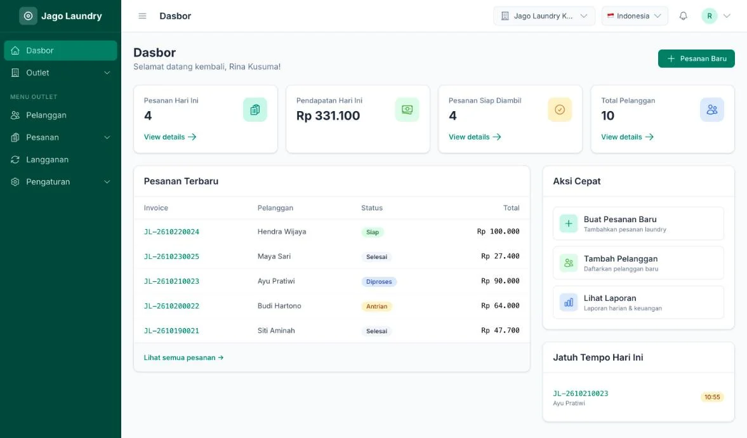
Task: Click the hamburger menu icon
Action: (142, 16)
